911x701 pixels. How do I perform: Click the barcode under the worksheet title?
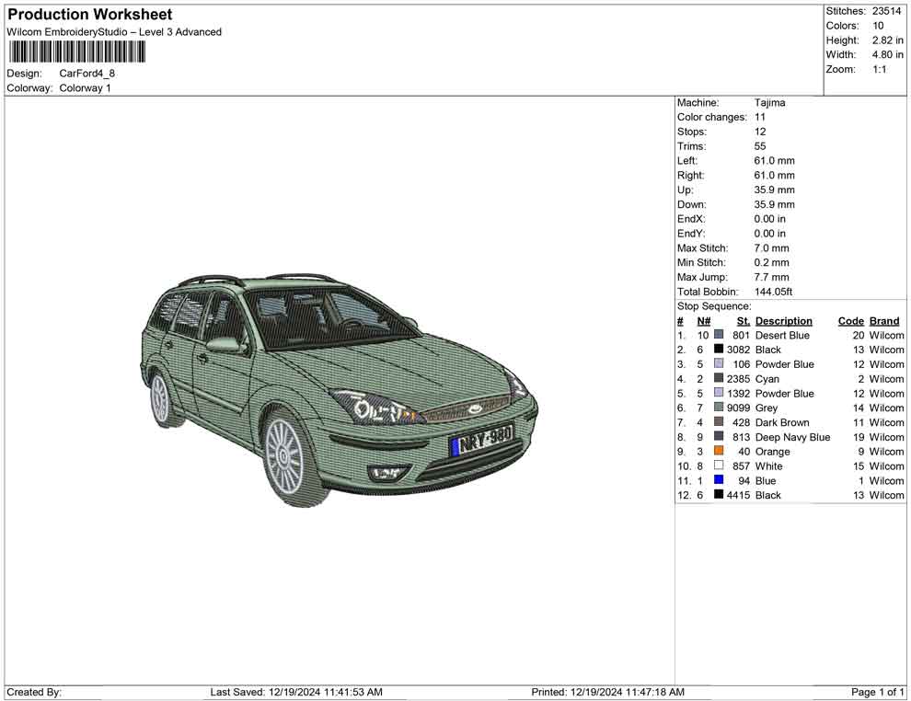coord(77,52)
